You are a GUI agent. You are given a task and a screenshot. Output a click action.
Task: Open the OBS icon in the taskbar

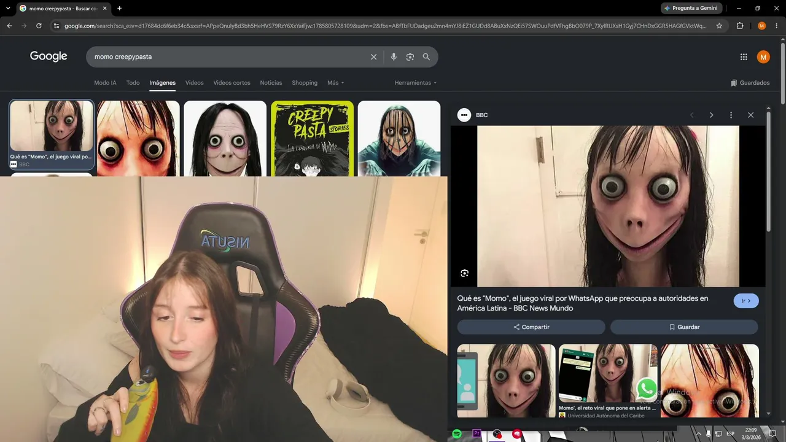click(x=497, y=434)
